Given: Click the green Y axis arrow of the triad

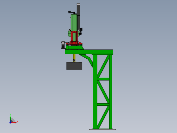Looking at the screenshot, I should point(10,119).
